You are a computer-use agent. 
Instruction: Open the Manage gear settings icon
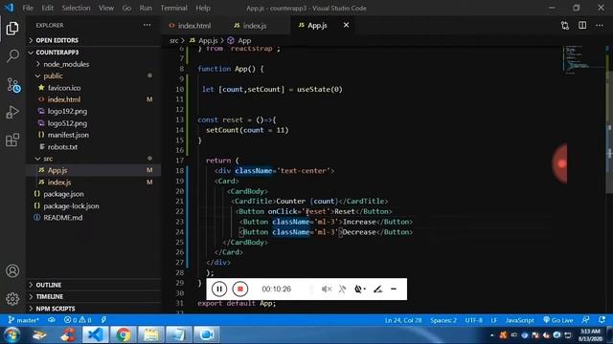pyautogui.click(x=12, y=299)
